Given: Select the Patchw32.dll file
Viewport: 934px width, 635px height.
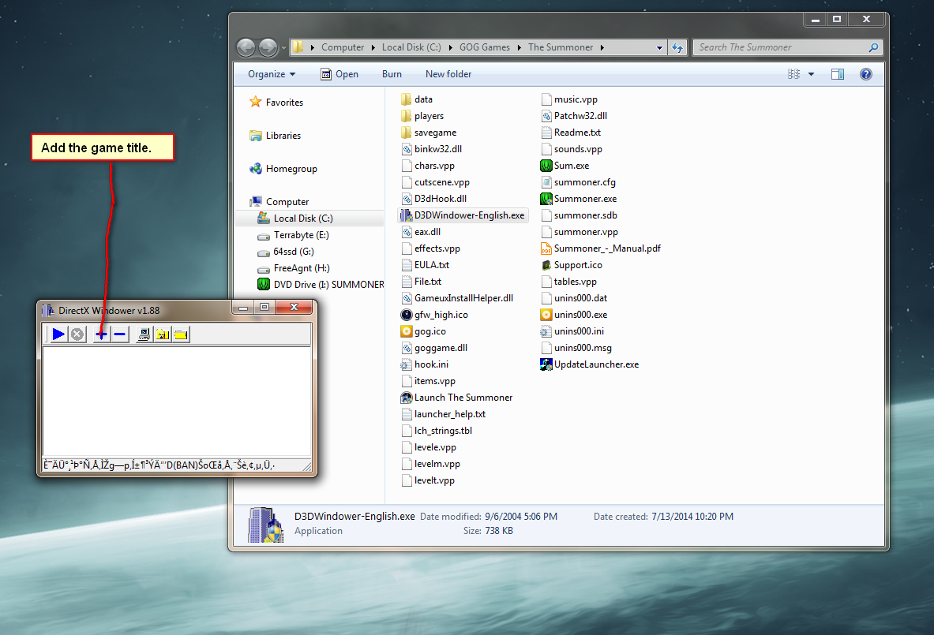Looking at the screenshot, I should pos(574,116).
